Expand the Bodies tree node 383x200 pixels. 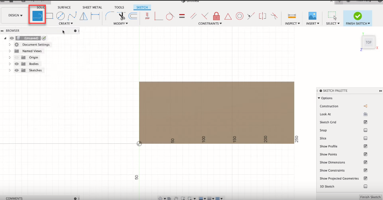point(10,64)
